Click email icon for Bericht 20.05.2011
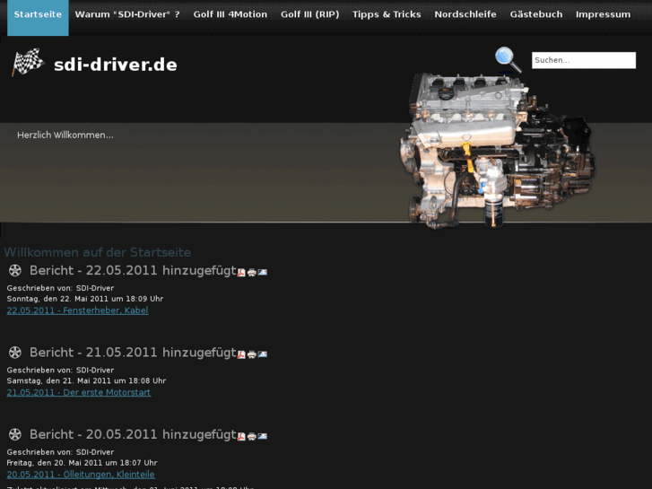Viewport: 652px width, 489px height. click(263, 436)
